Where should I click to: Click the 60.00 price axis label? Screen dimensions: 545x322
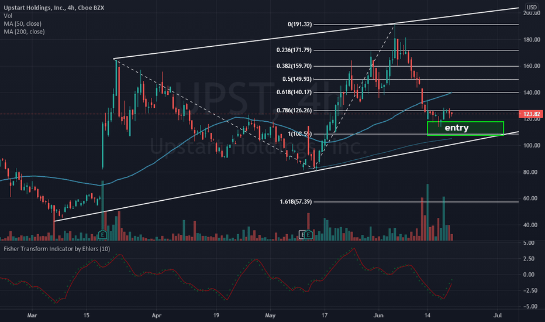coord(532,198)
